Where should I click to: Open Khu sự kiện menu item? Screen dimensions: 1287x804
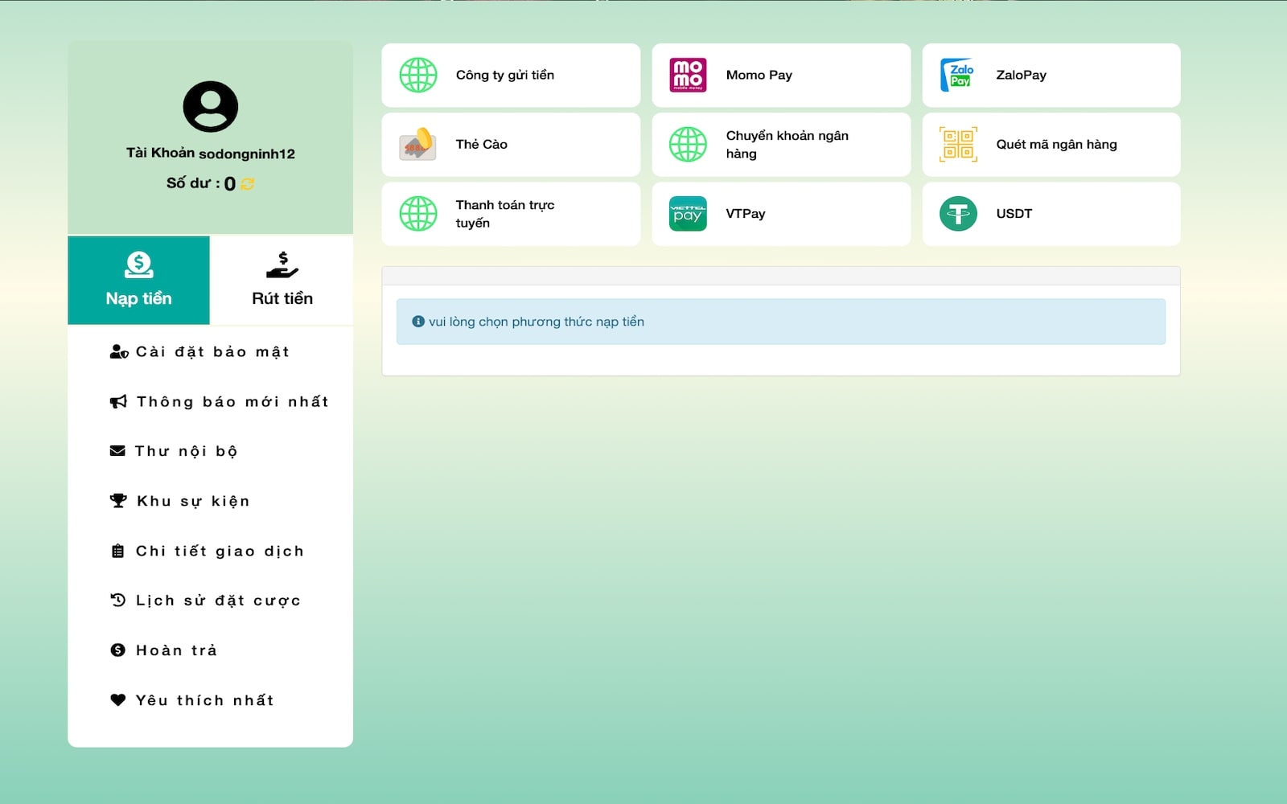coord(210,501)
